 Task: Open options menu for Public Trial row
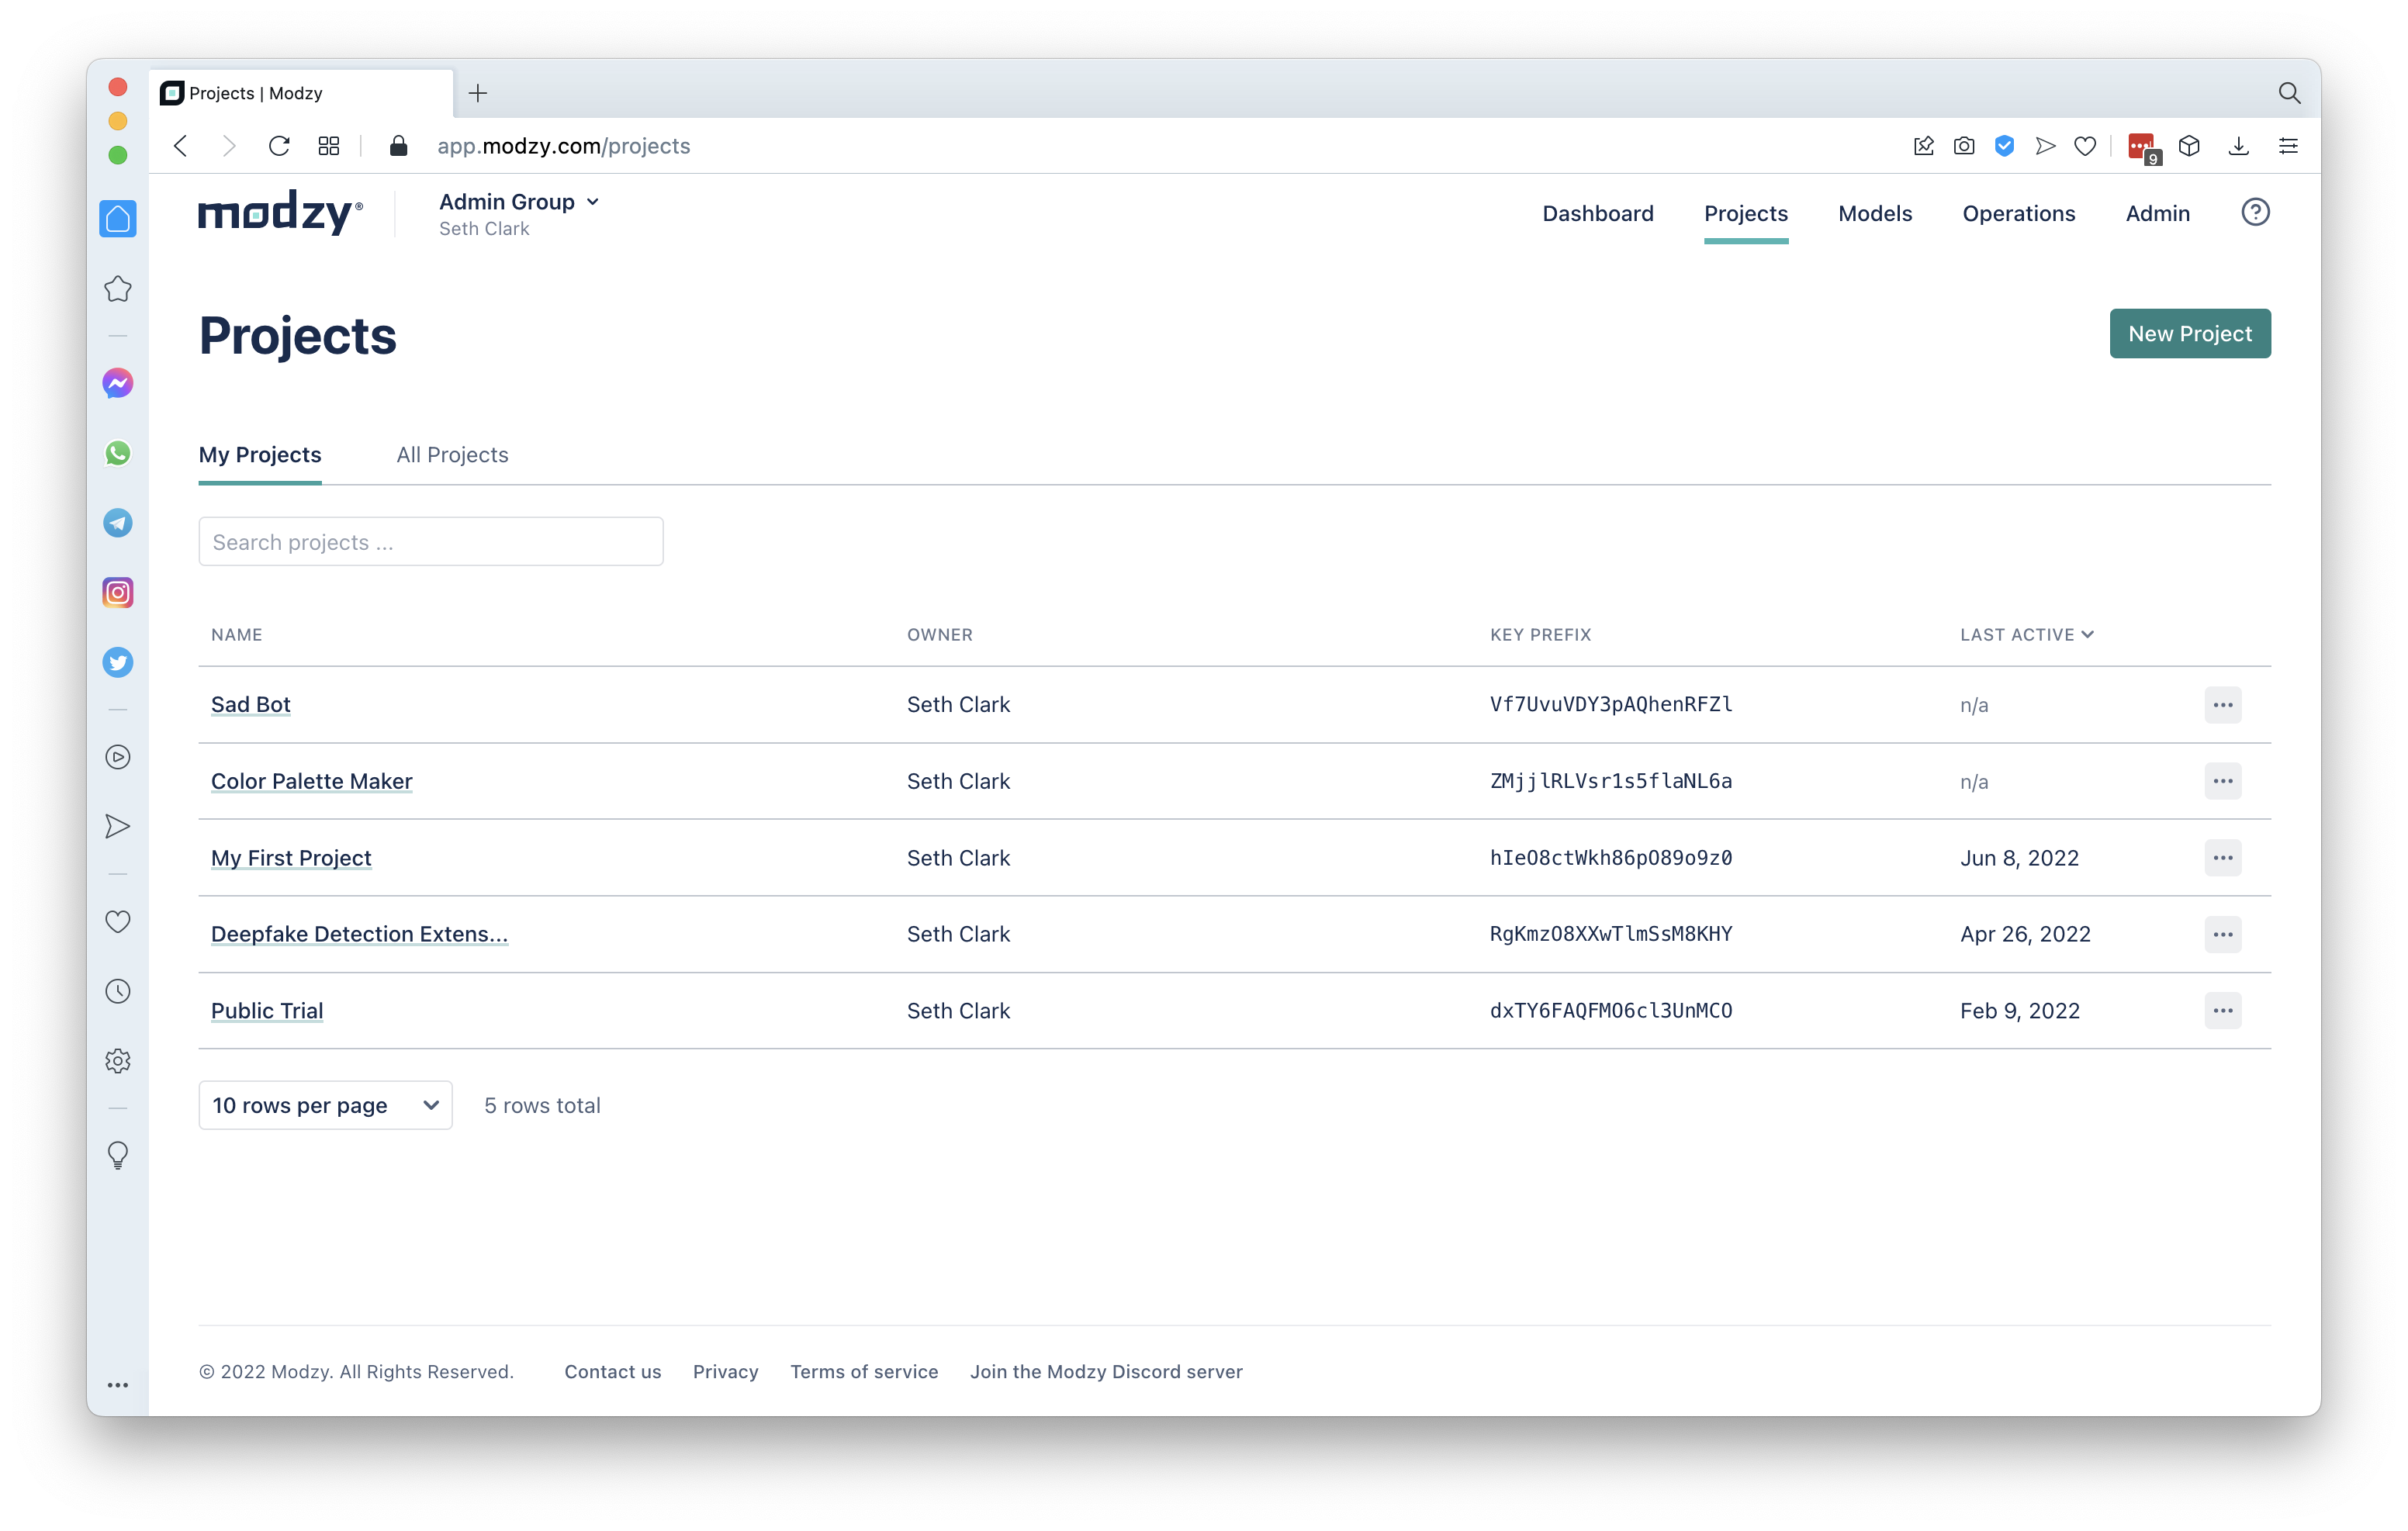(x=2222, y=1011)
